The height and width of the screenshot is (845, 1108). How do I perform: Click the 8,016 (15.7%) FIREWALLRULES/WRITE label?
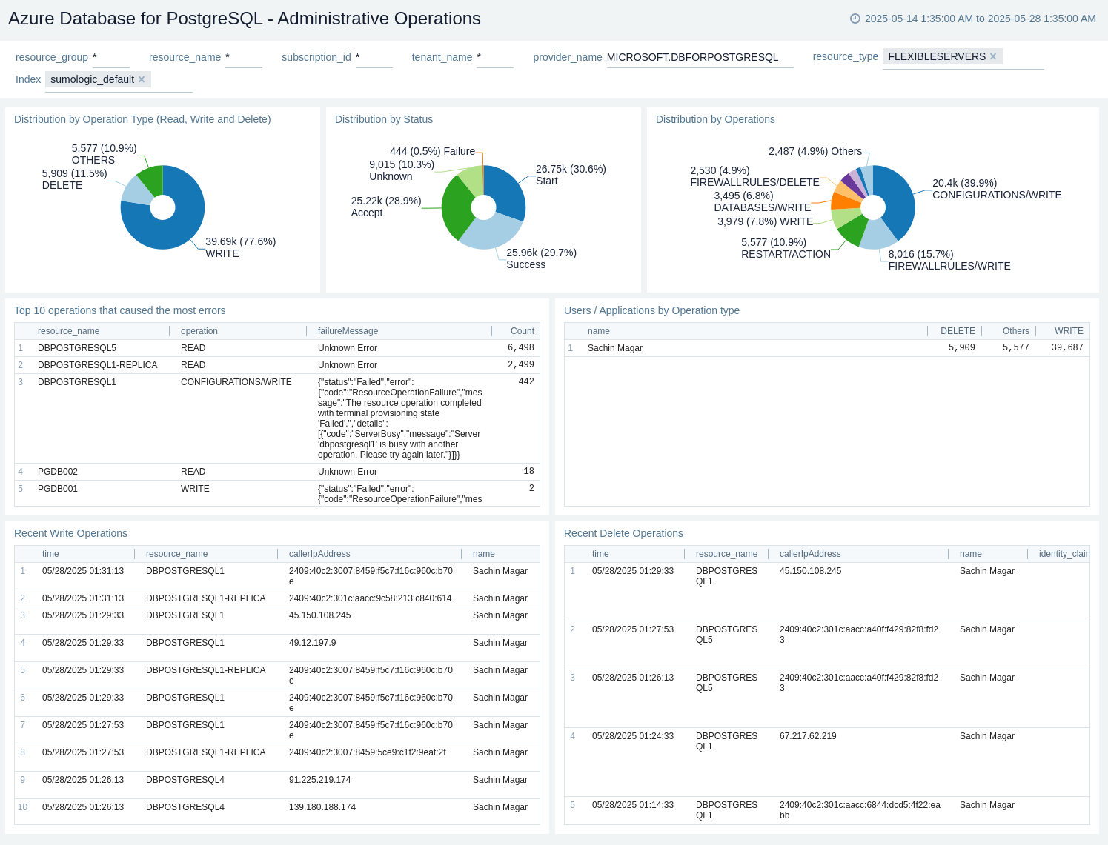pos(949,260)
